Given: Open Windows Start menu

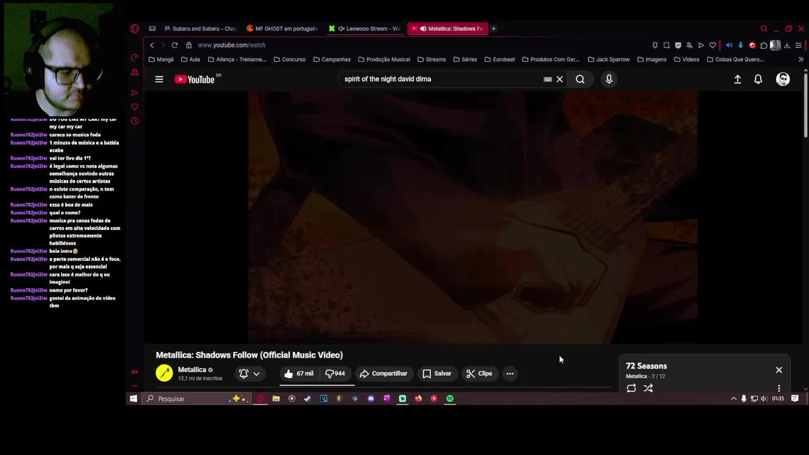Looking at the screenshot, I should (133, 399).
